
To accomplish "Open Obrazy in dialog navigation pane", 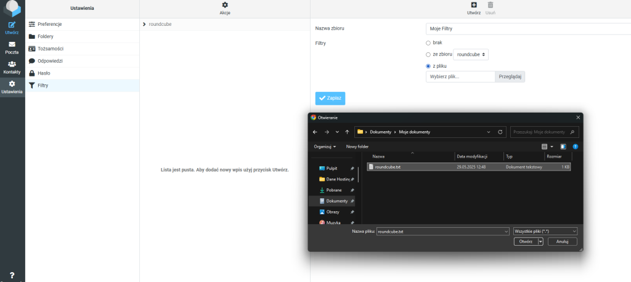I will point(332,212).
